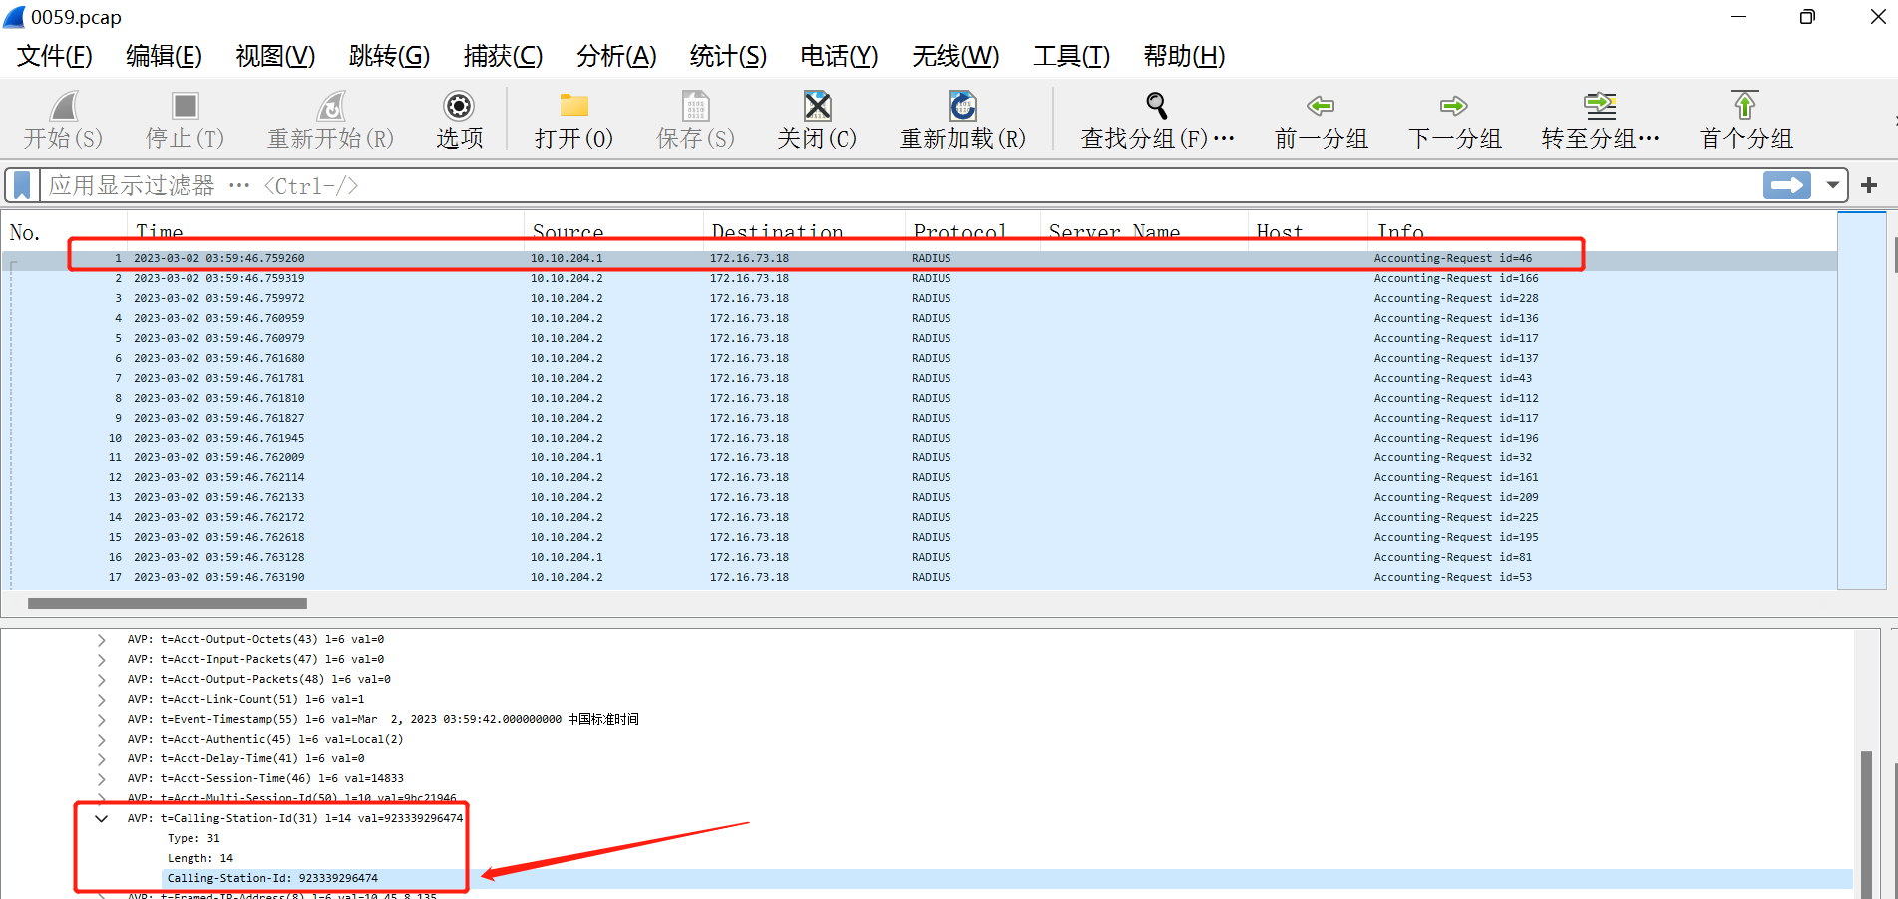
Task: Go to previous packet arrow
Action: (x=1321, y=107)
